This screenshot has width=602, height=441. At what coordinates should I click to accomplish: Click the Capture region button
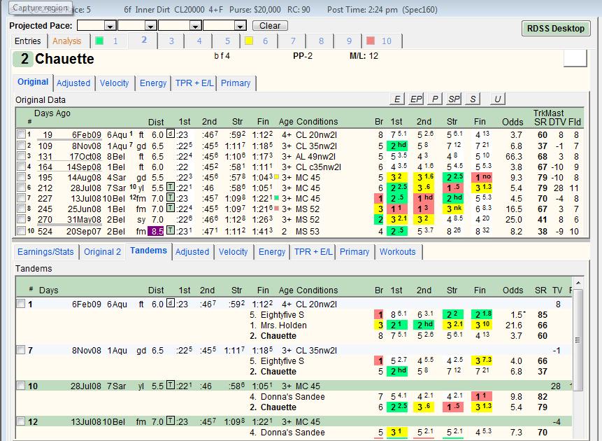(x=41, y=8)
